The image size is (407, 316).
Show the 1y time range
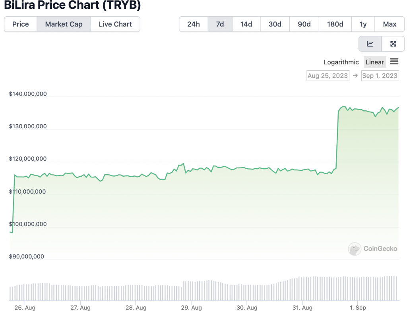point(363,24)
